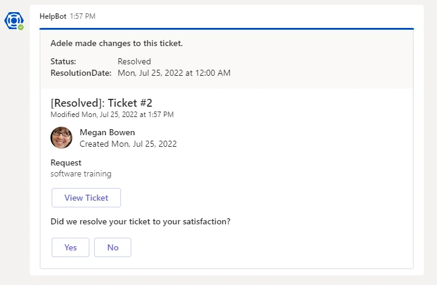Click the "software training" request text
This screenshot has height=285, width=437.
coord(81,174)
